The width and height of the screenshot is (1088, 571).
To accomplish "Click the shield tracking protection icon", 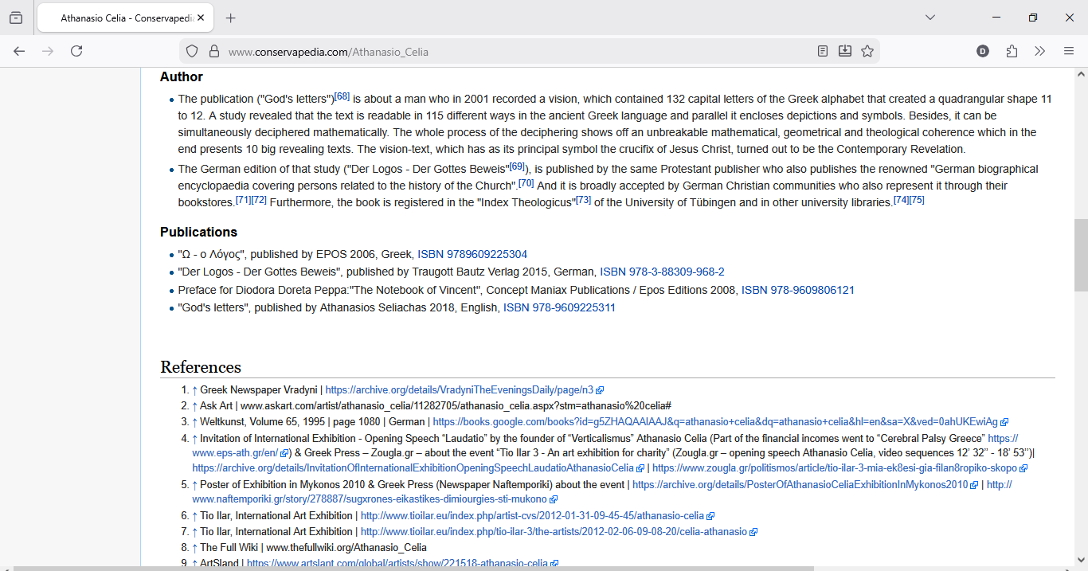I will tap(192, 51).
